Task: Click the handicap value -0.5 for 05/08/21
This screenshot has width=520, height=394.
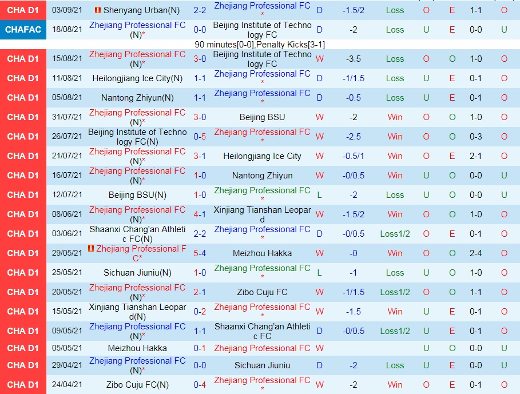Action: click(x=353, y=98)
